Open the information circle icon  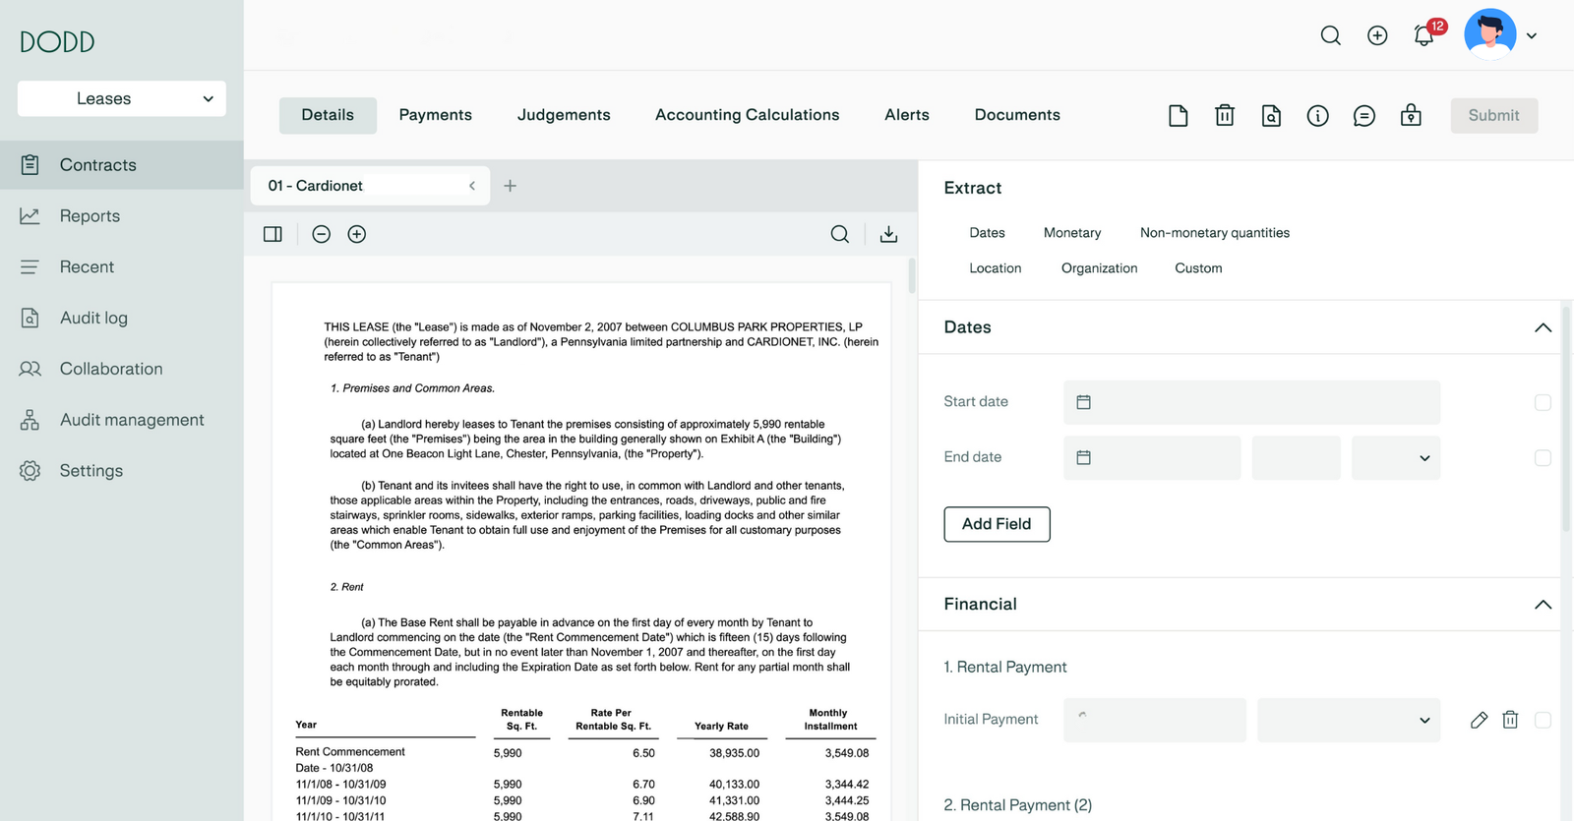pyautogui.click(x=1317, y=116)
